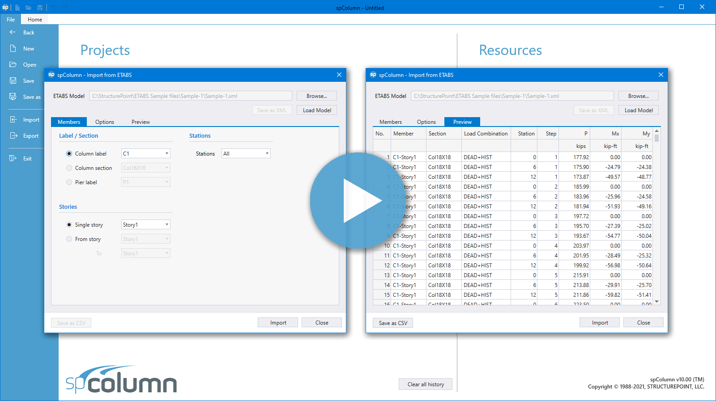
Task: Click the ETABS Model path field in left dialog
Action: [x=191, y=96]
